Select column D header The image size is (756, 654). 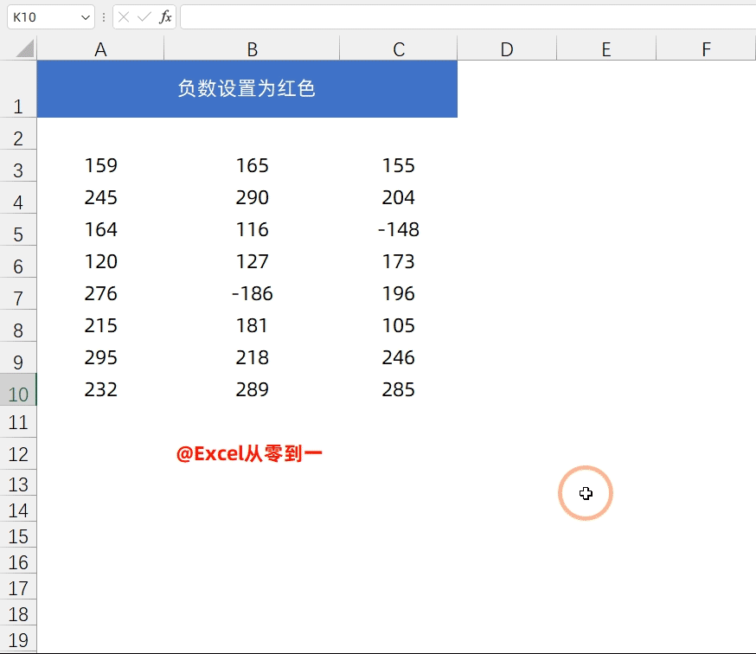[507, 48]
